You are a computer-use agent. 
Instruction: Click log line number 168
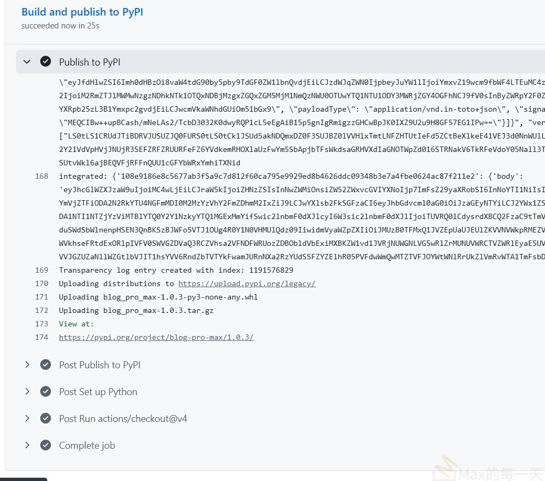(x=41, y=176)
